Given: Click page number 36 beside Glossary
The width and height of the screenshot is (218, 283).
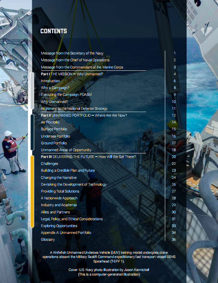Looking at the screenshot, I should (174, 239).
